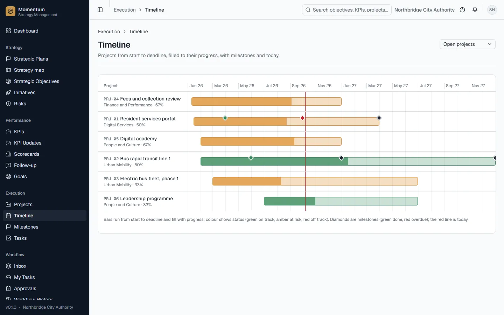Click green done milestone on Resident services portal
This screenshot has width=504, height=315.
click(225, 118)
